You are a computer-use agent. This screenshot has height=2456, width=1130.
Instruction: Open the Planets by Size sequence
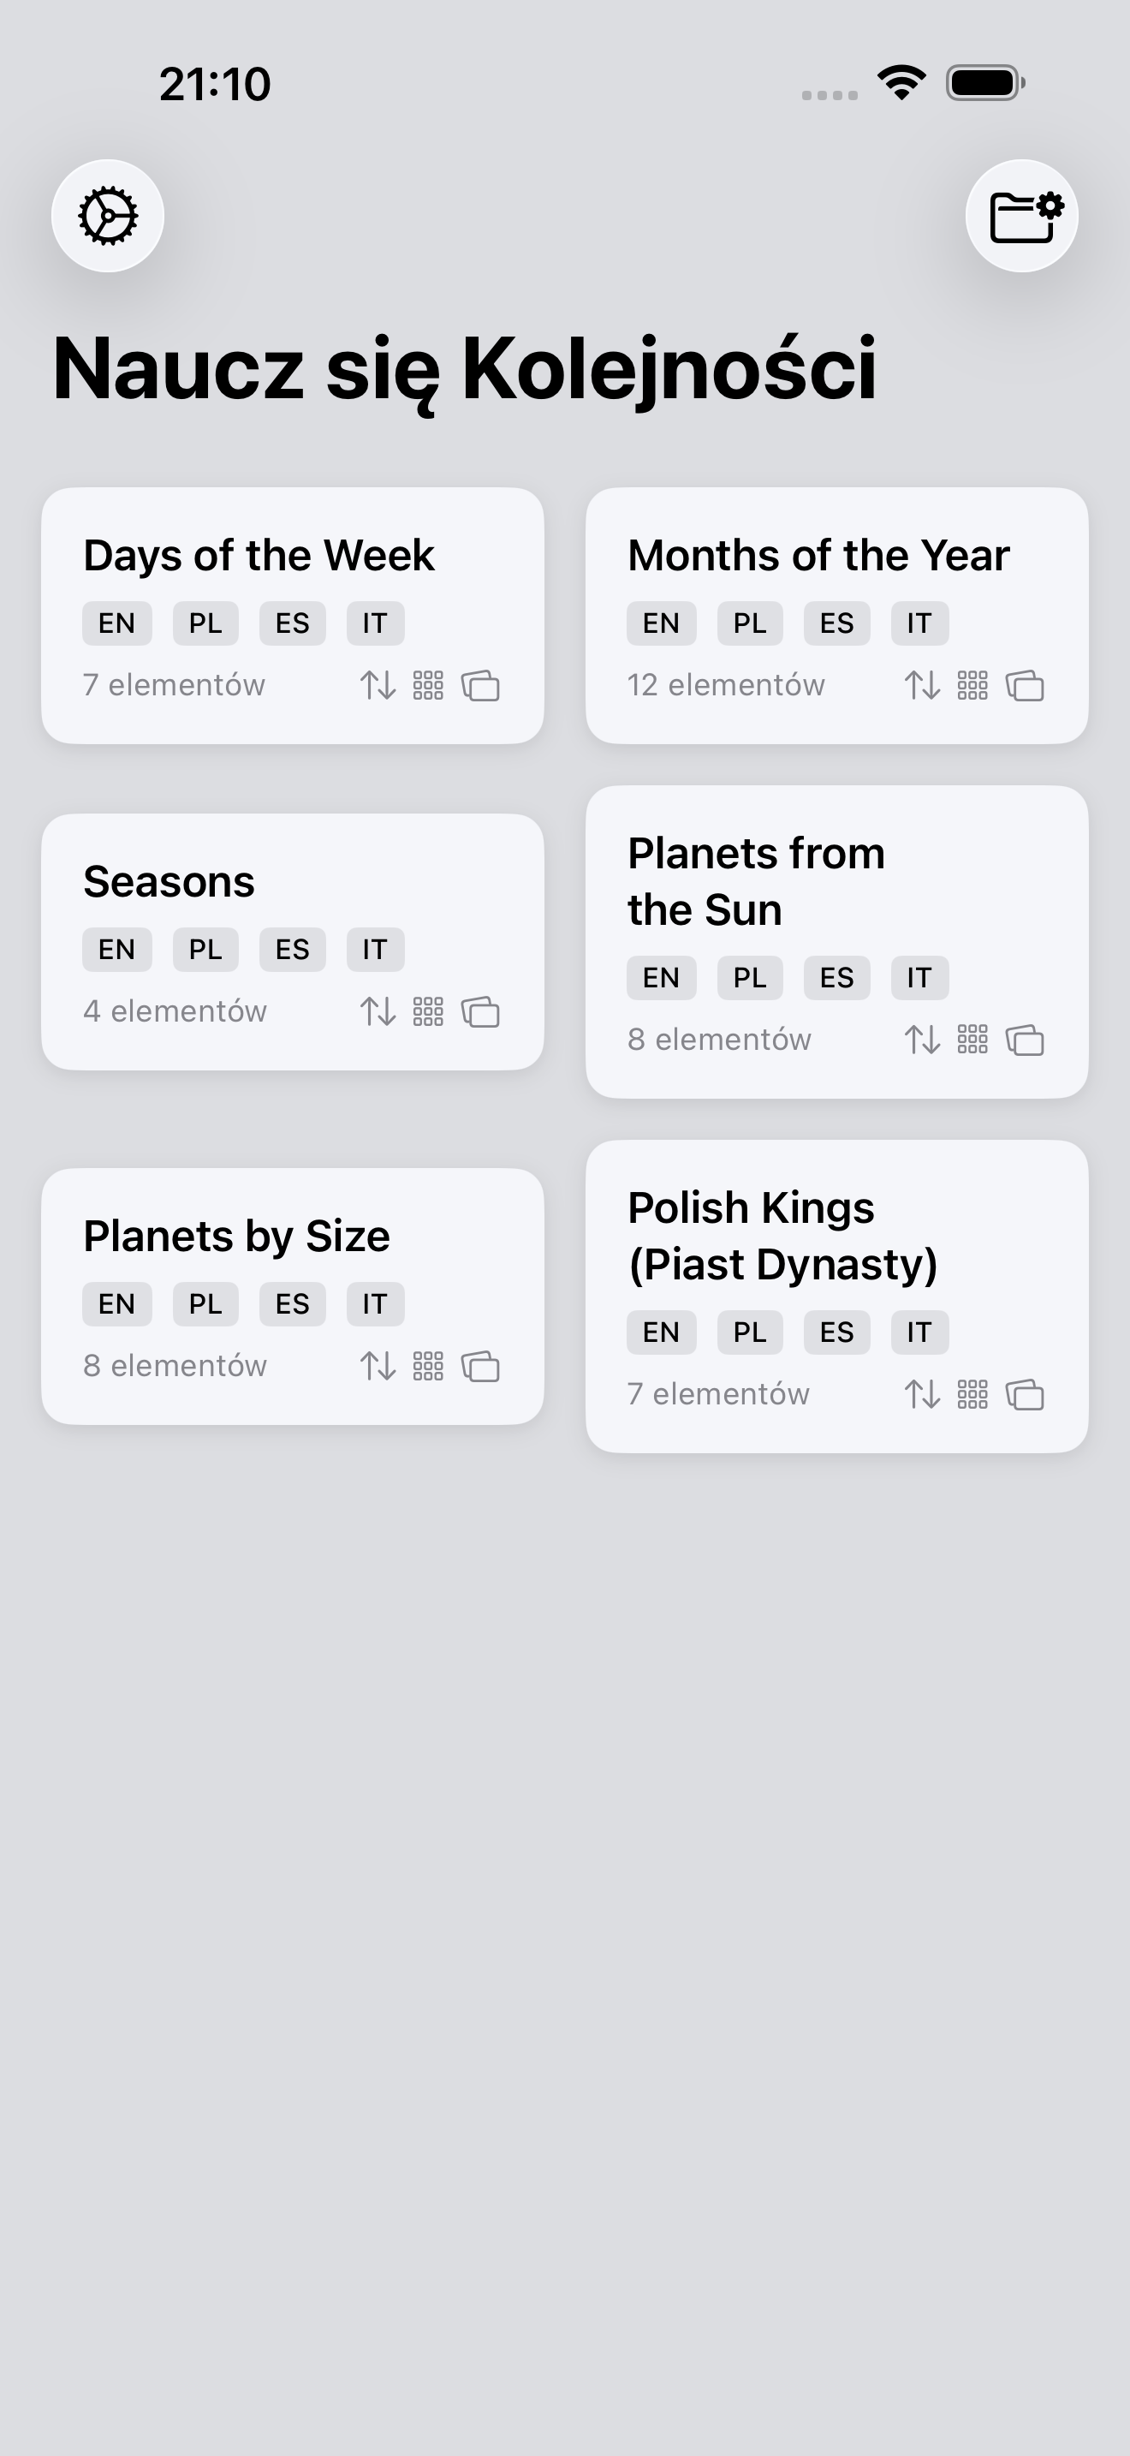point(236,1237)
